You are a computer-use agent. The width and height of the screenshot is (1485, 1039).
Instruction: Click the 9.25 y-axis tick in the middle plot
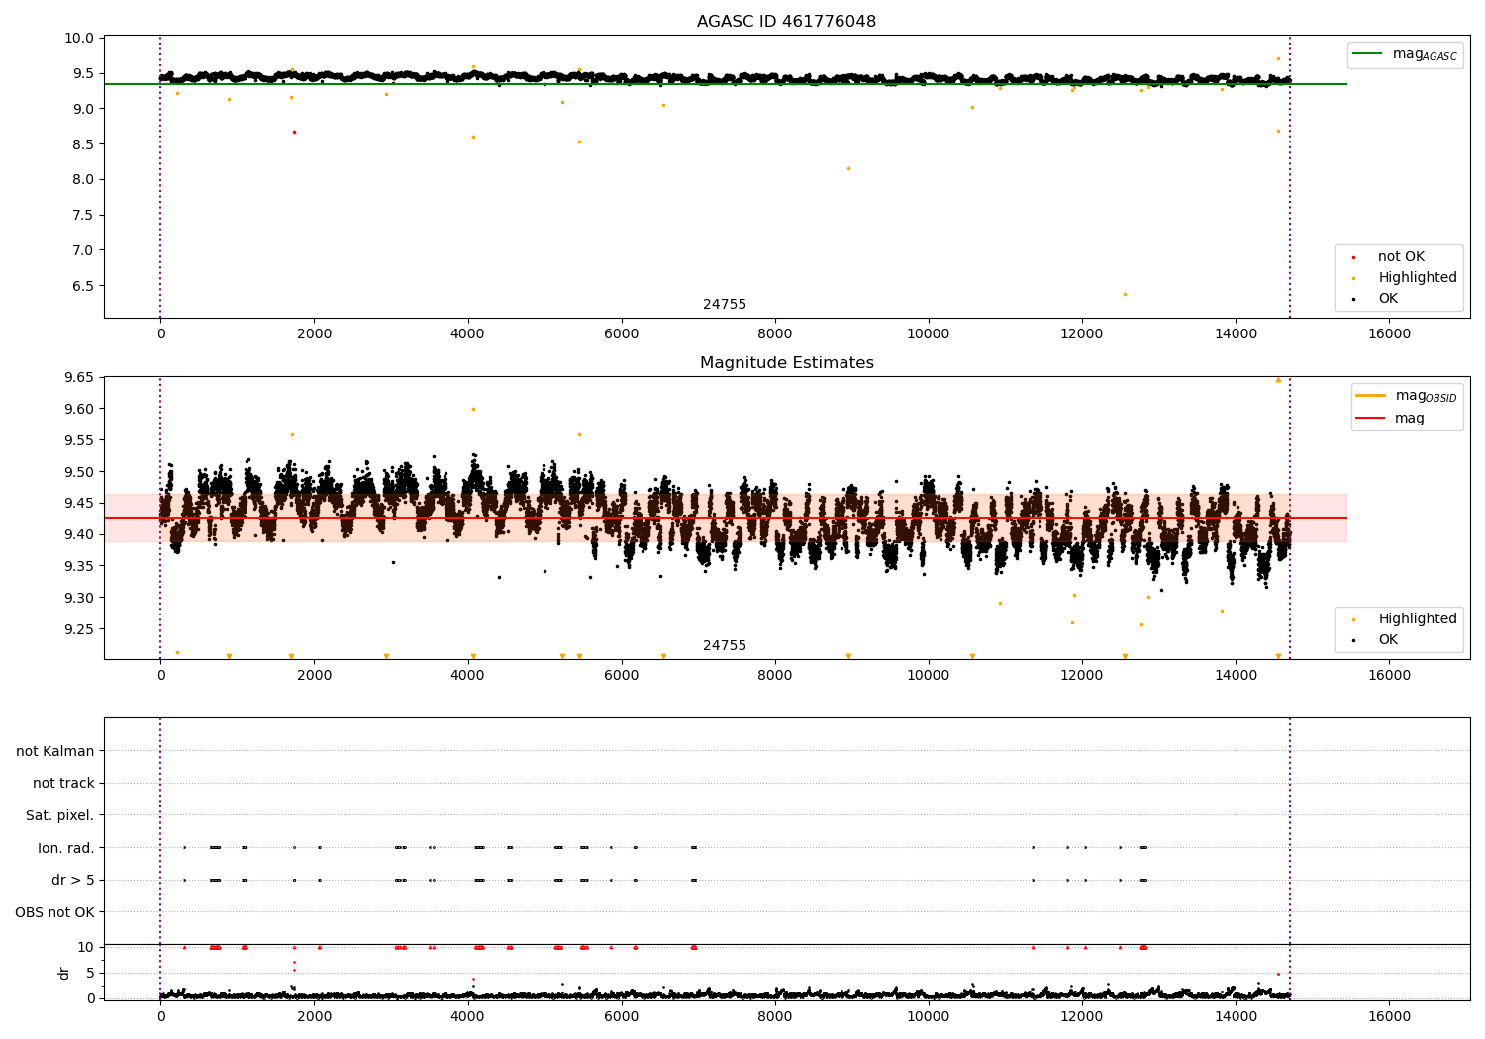[79, 629]
